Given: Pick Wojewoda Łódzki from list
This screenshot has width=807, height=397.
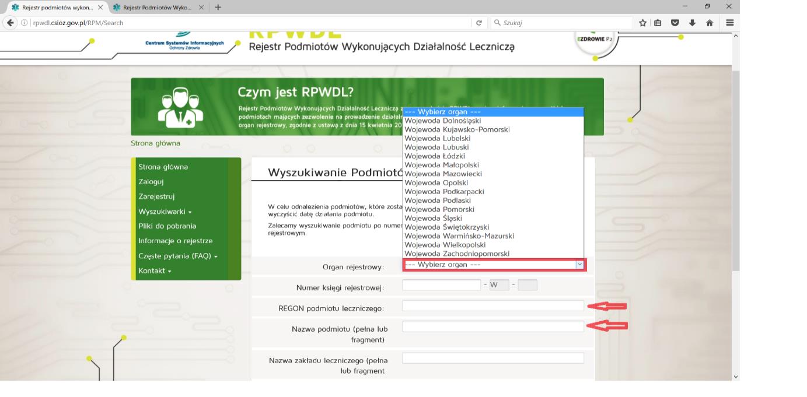Looking at the screenshot, I should point(493,156).
